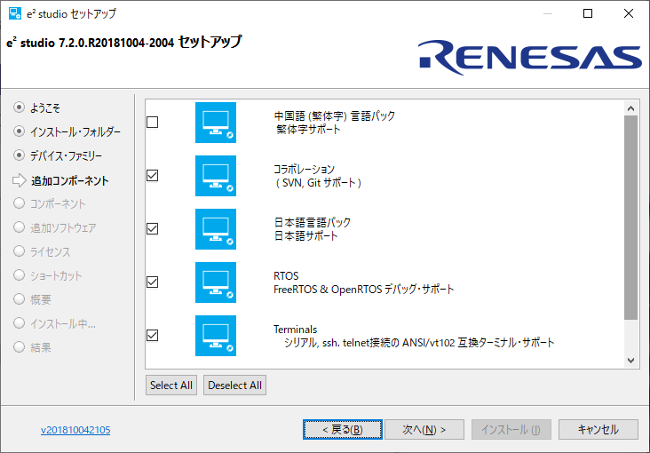Uncheck the 日本語言語パック checkbox
650x453 pixels.
153,228
